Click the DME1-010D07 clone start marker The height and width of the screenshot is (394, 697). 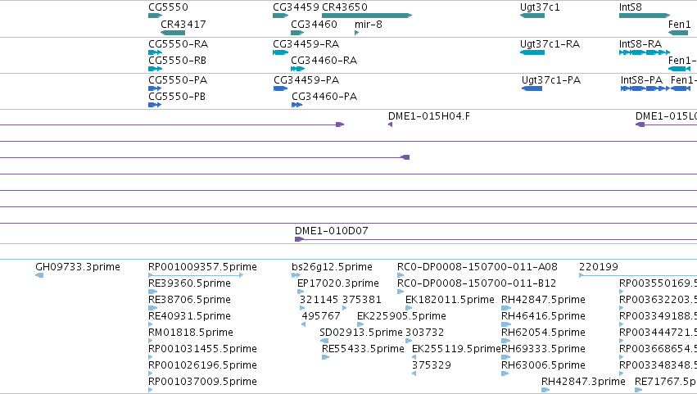point(299,239)
